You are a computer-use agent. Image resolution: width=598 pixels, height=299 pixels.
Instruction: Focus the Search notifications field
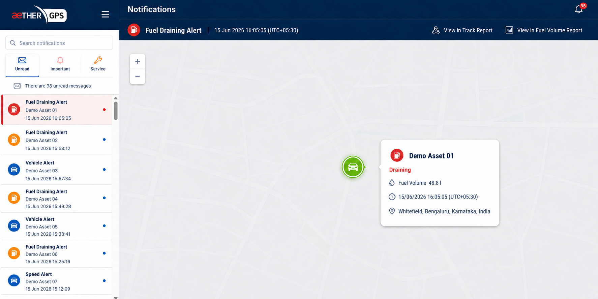[x=59, y=43]
